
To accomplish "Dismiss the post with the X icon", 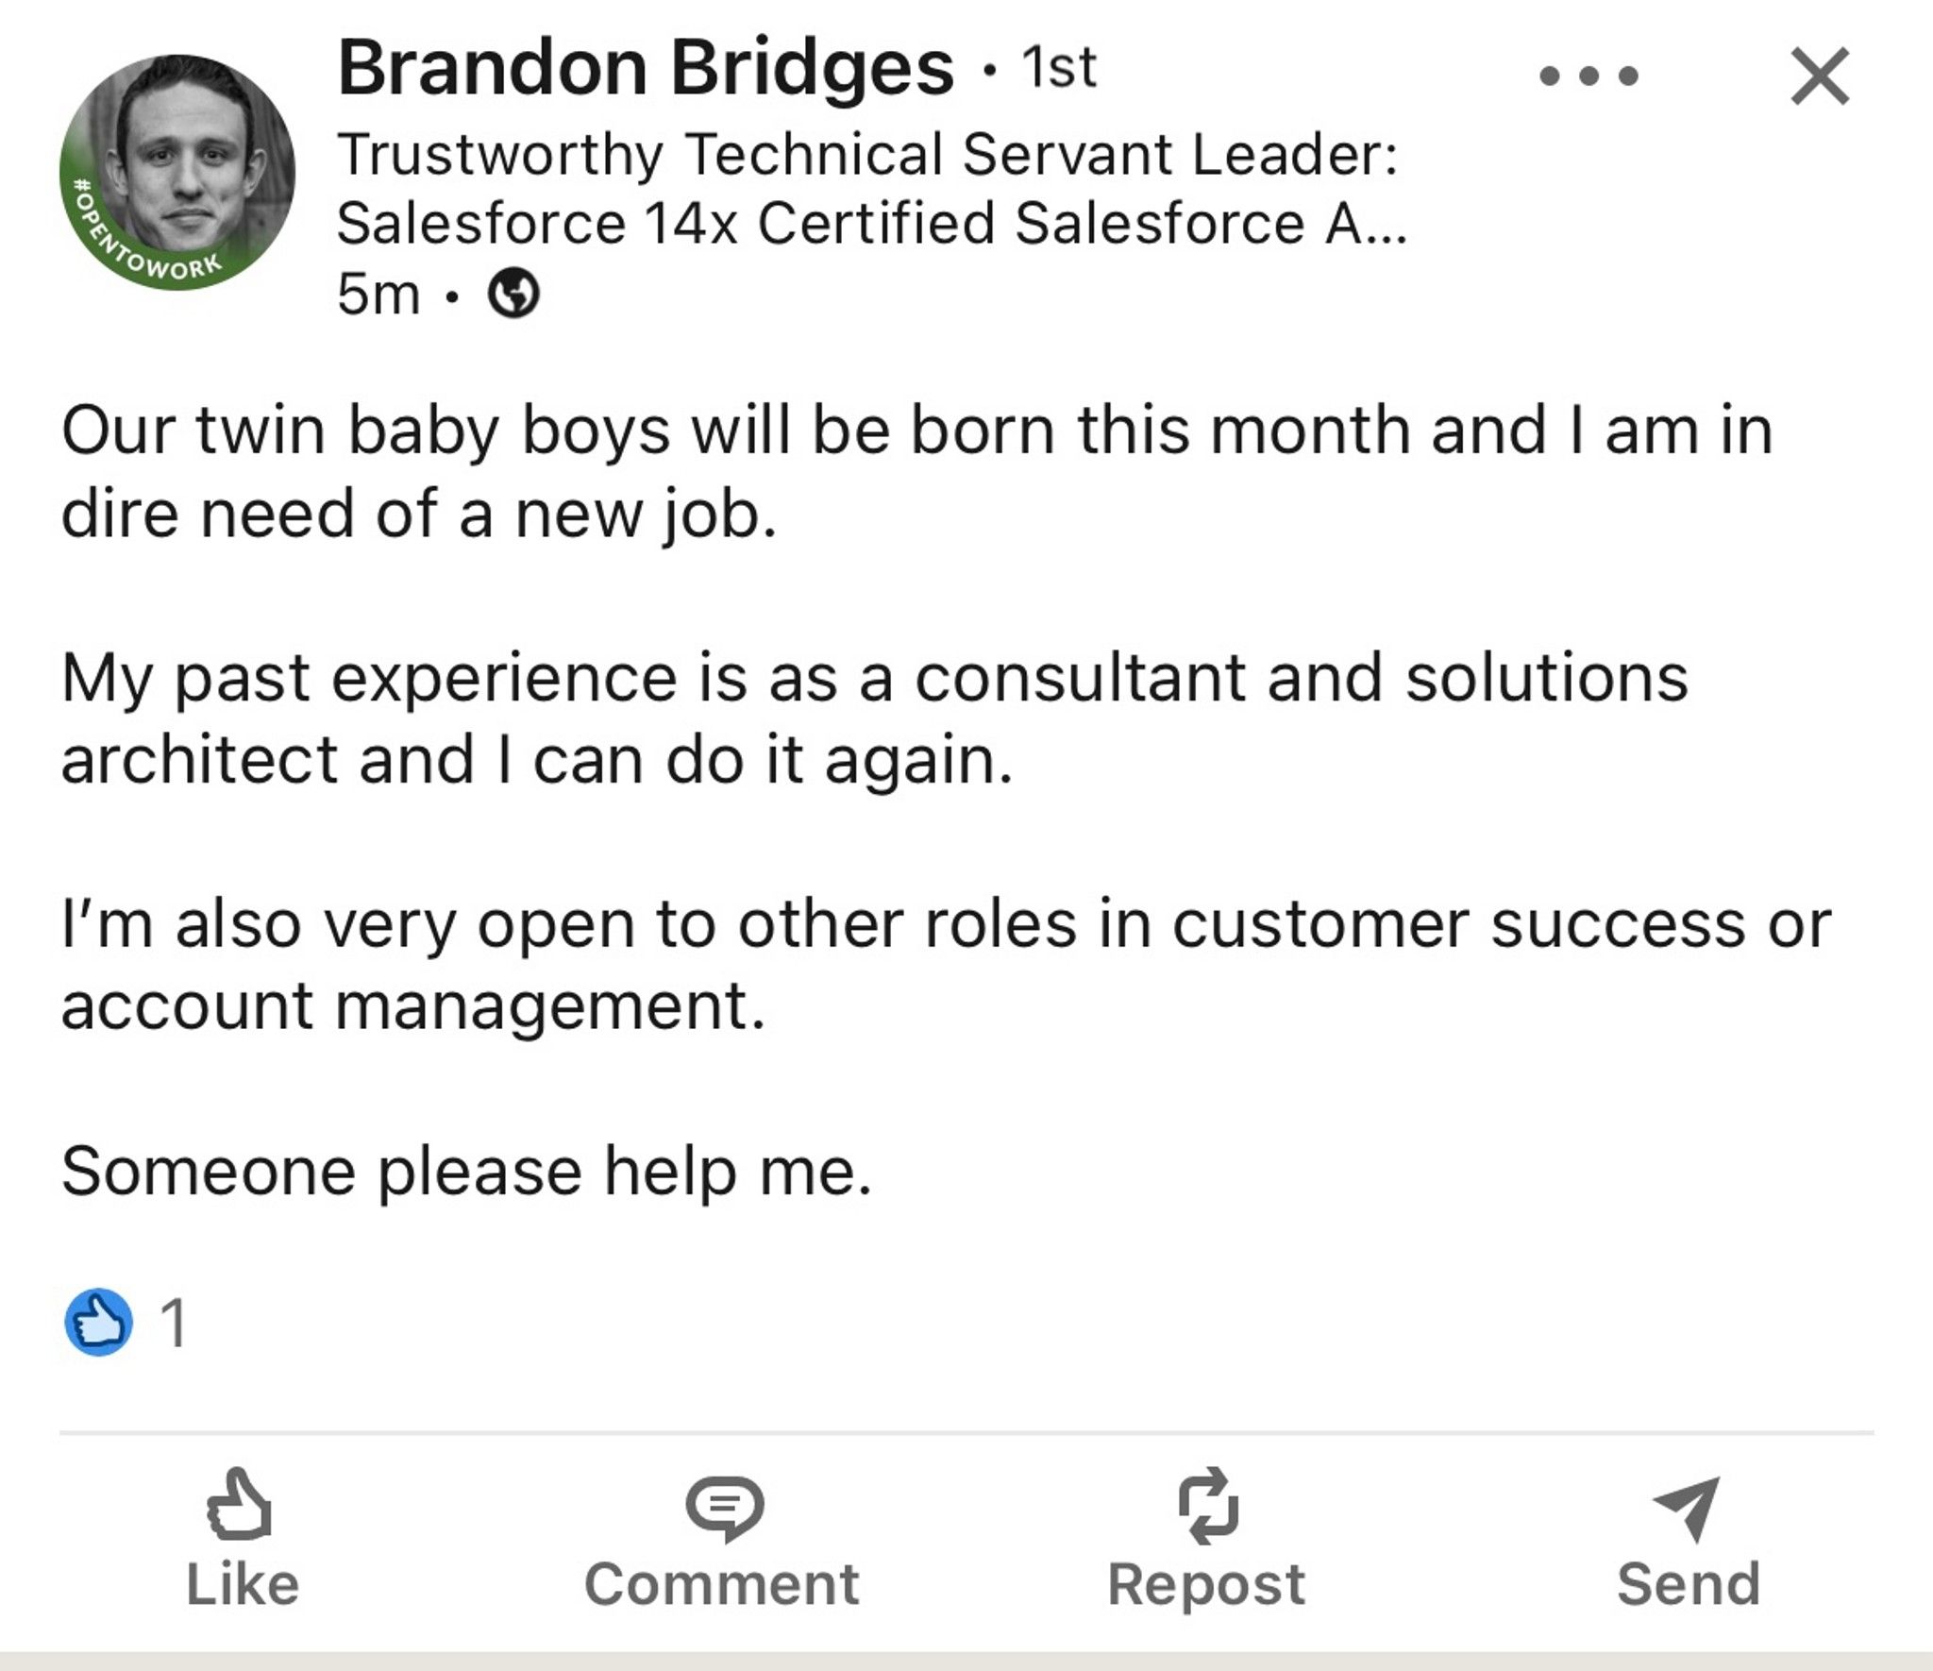I will pos(1820,76).
